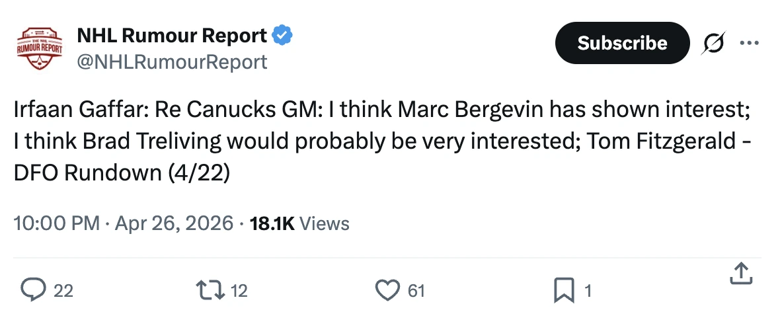Viewport: 782px width, 312px height.
Task: Share the tweet via the upload arrow icon
Action: (x=741, y=274)
